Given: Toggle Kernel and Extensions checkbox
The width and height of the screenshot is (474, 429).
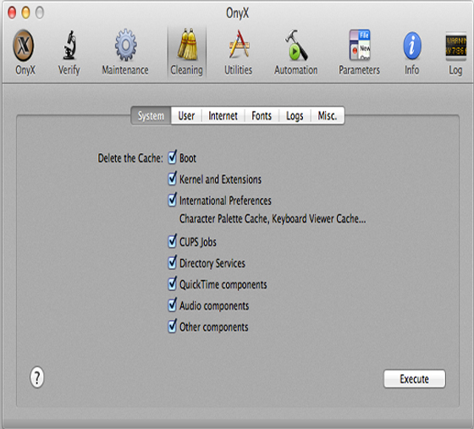Looking at the screenshot, I should pos(173,179).
